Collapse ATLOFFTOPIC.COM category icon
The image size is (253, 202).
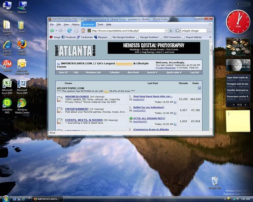pos(199,88)
